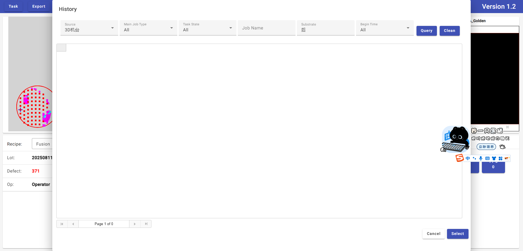Toggle IME punctuation mode
This screenshot has width=523, height=251.
click(x=474, y=158)
